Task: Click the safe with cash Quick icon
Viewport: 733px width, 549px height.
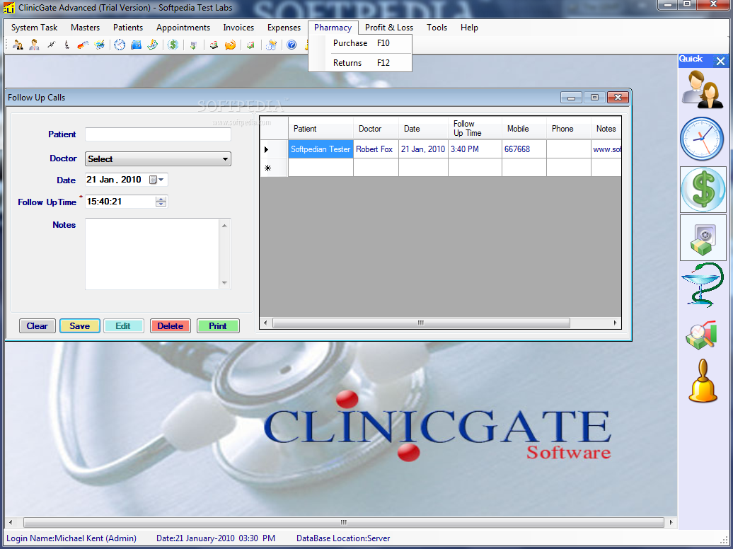Action: click(x=703, y=238)
